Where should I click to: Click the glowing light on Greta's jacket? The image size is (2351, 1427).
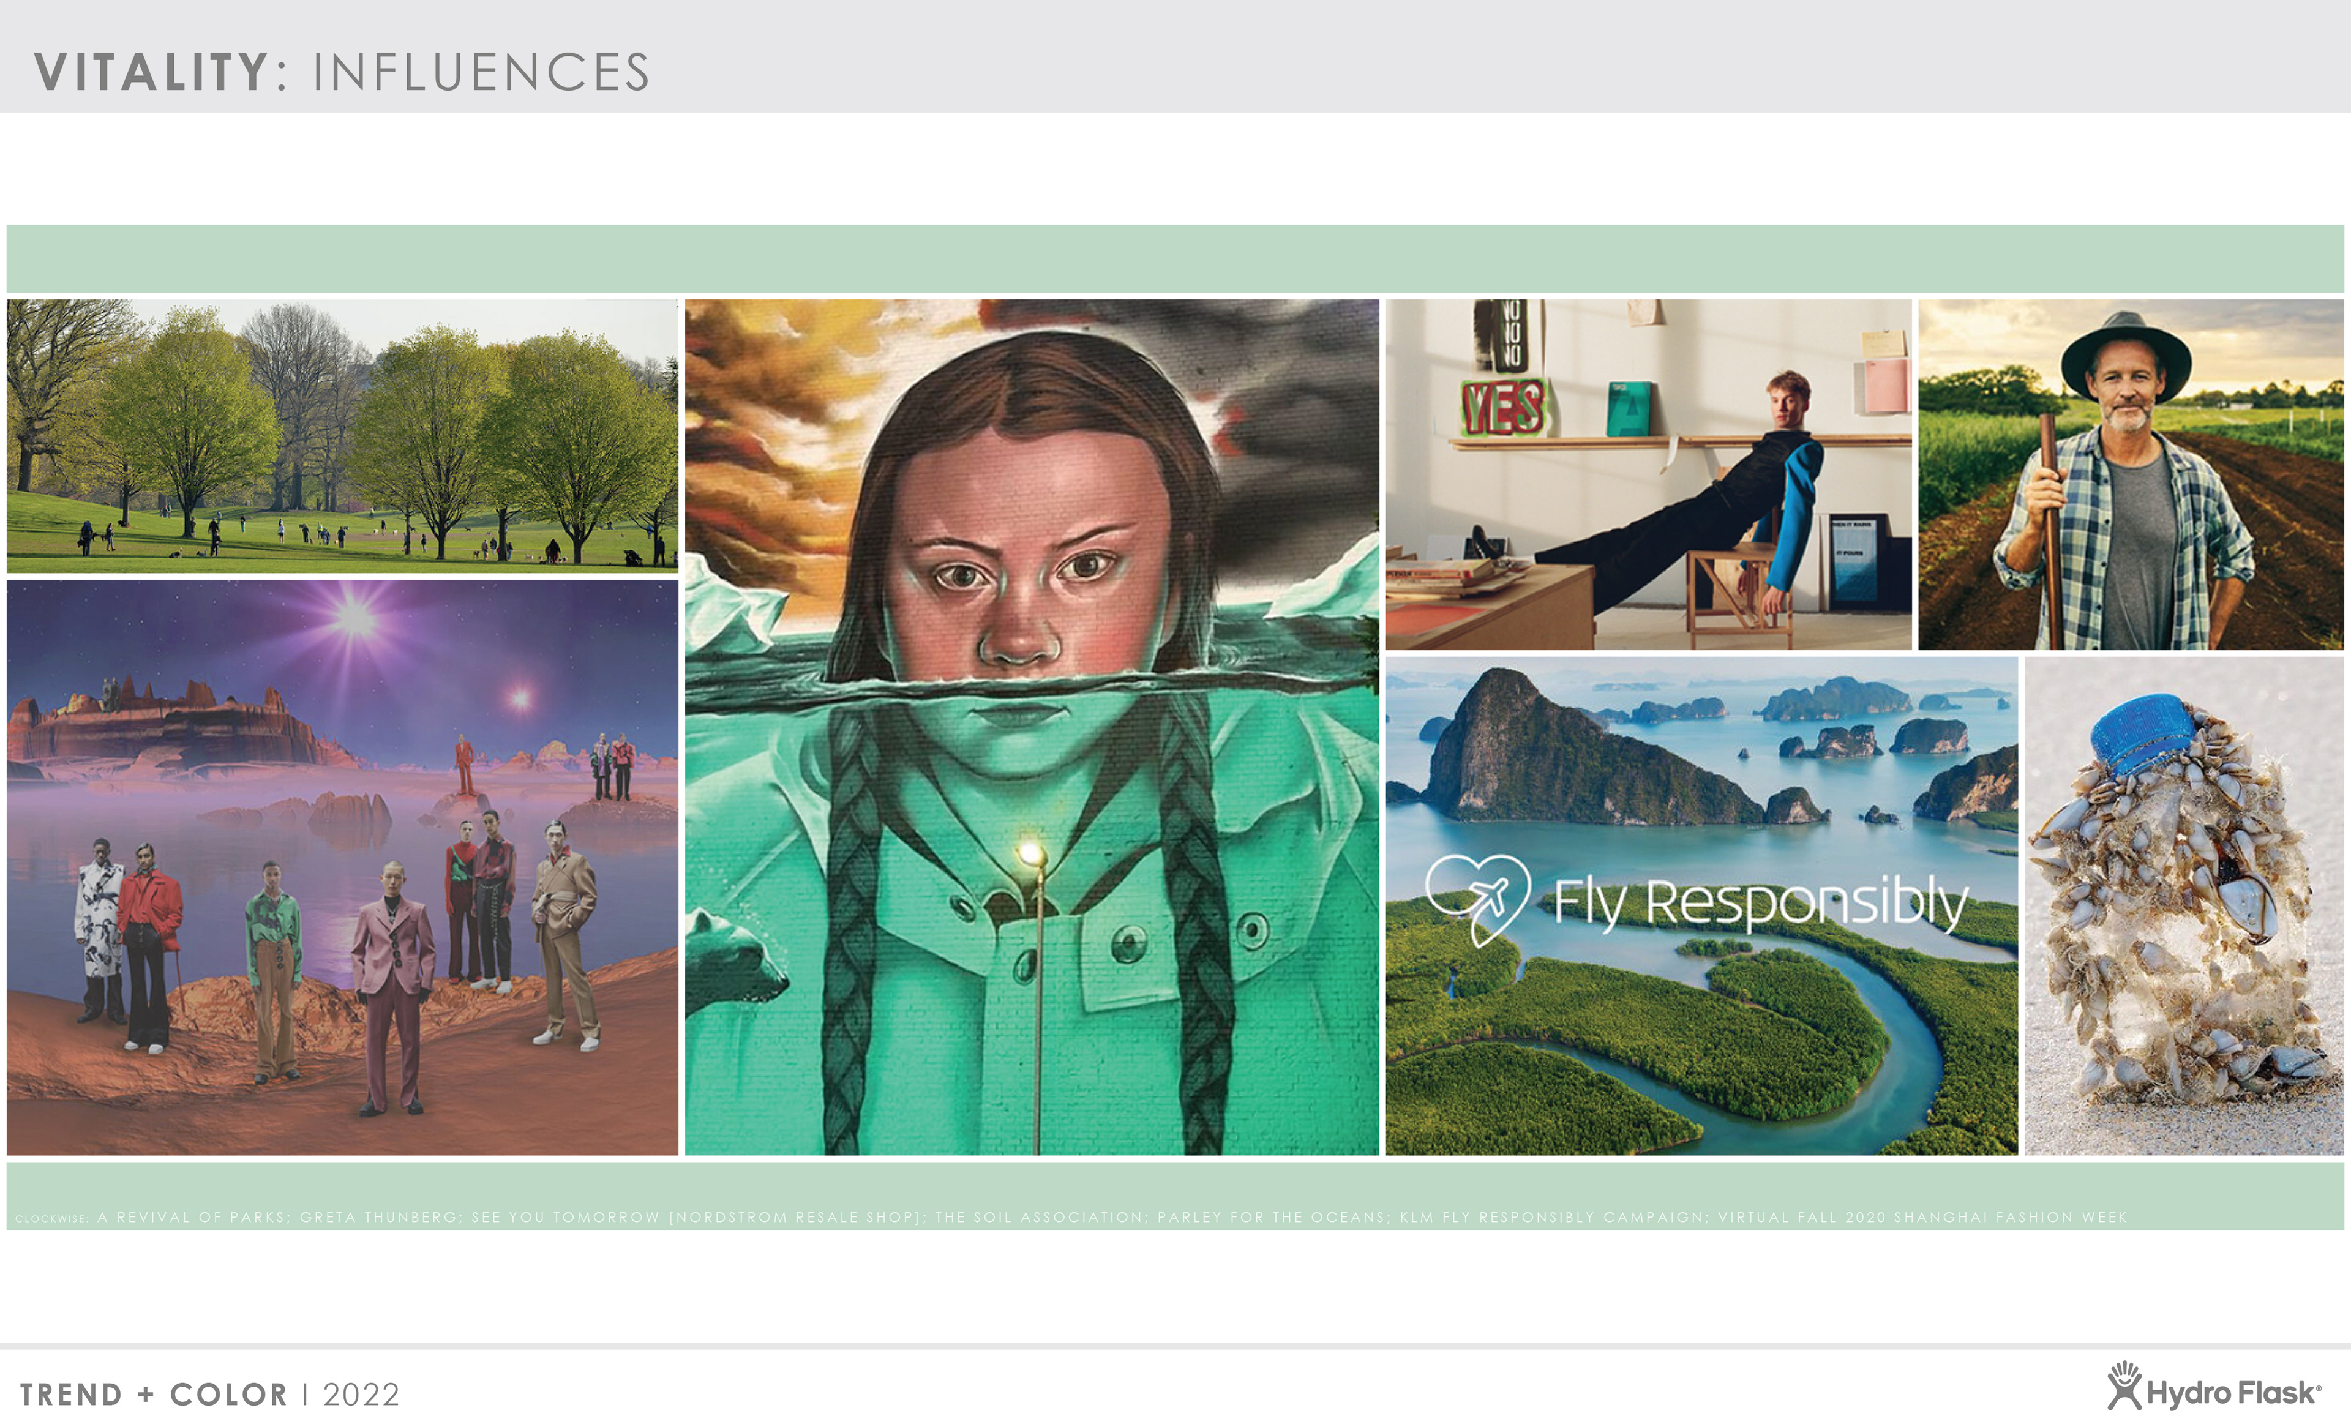click(1030, 852)
